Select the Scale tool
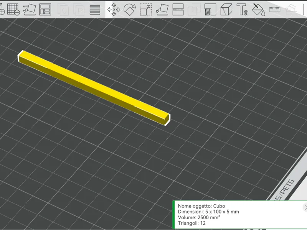 click(x=146, y=9)
